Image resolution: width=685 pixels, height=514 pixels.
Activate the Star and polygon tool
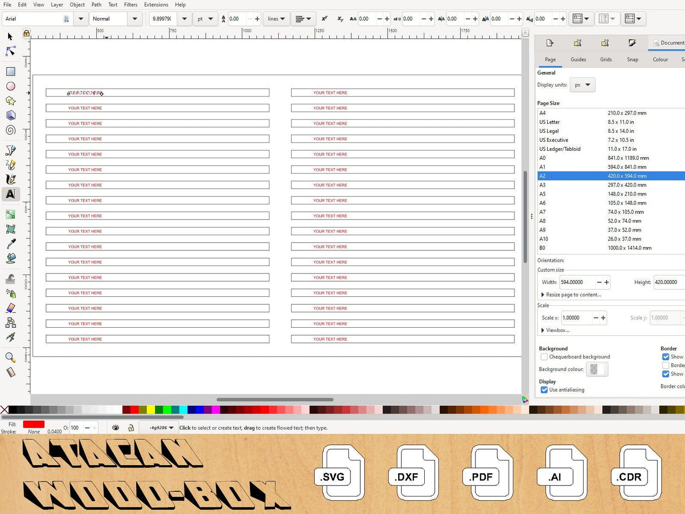(10, 101)
